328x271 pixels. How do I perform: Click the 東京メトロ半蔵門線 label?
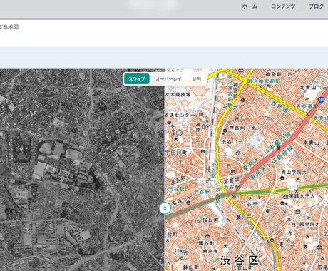pos(267,151)
